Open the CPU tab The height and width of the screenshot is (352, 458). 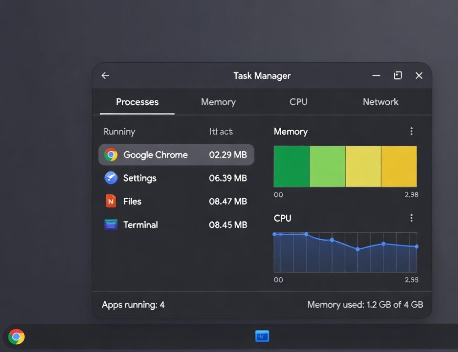coord(298,102)
